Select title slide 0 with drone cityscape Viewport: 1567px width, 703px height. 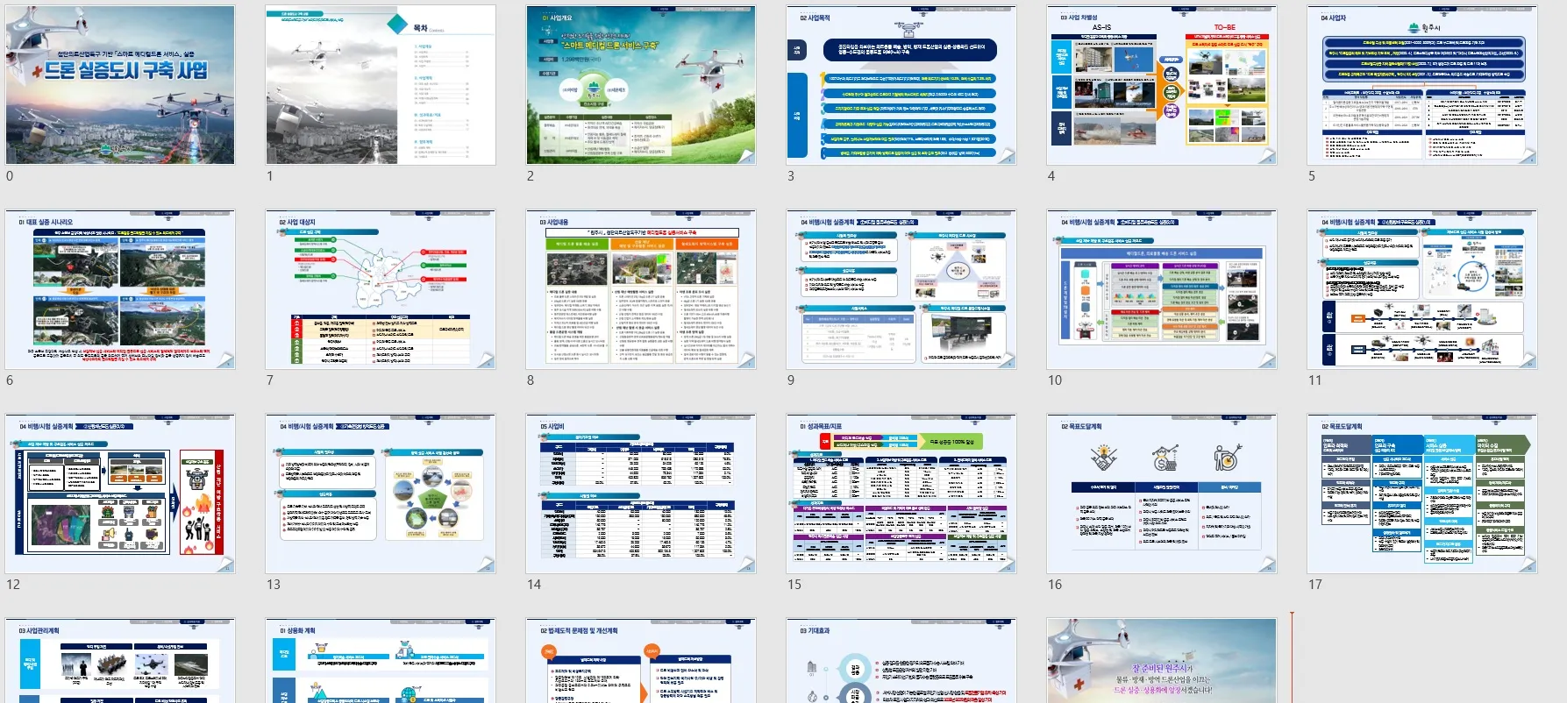pyautogui.click(x=120, y=85)
